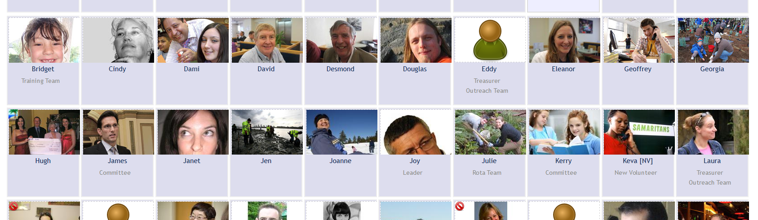758x220 pixels.
Task: Click Laura's Outreach Team label
Action: click(710, 182)
